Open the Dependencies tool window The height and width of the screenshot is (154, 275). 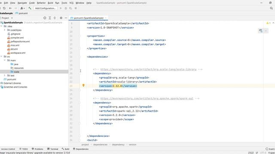pos(81,149)
